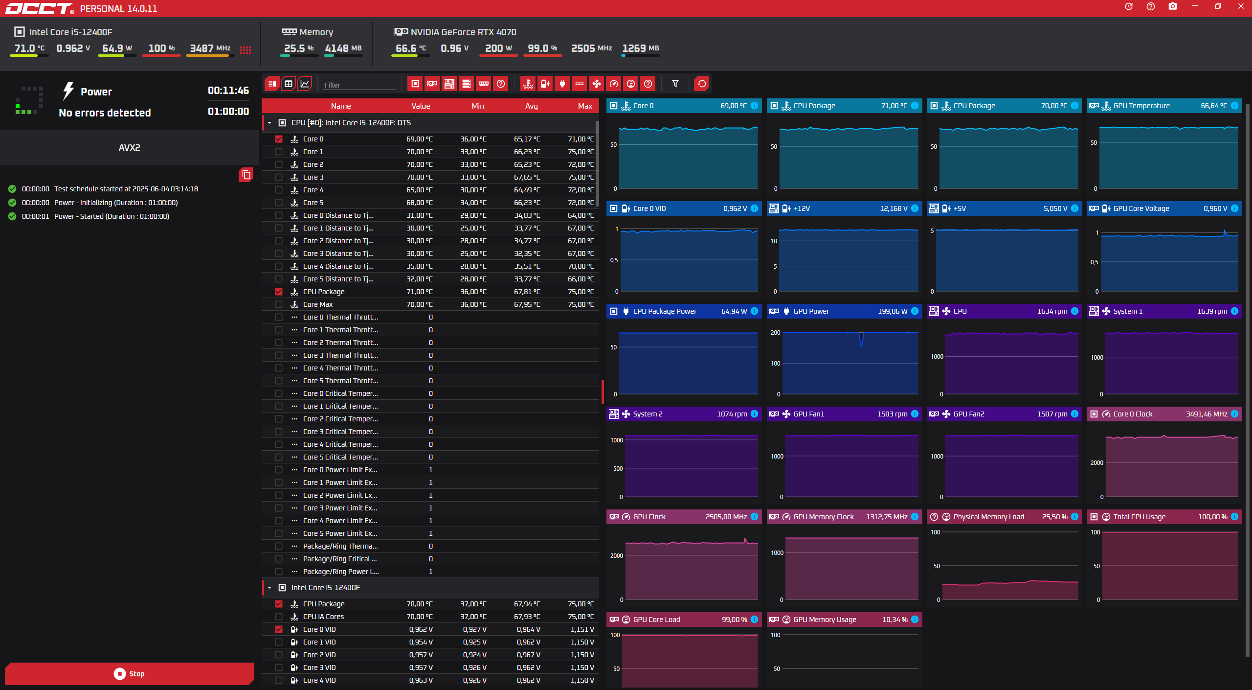Open the CPU core grid icon beside 3487 MHz
1252x690 pixels.
point(246,50)
